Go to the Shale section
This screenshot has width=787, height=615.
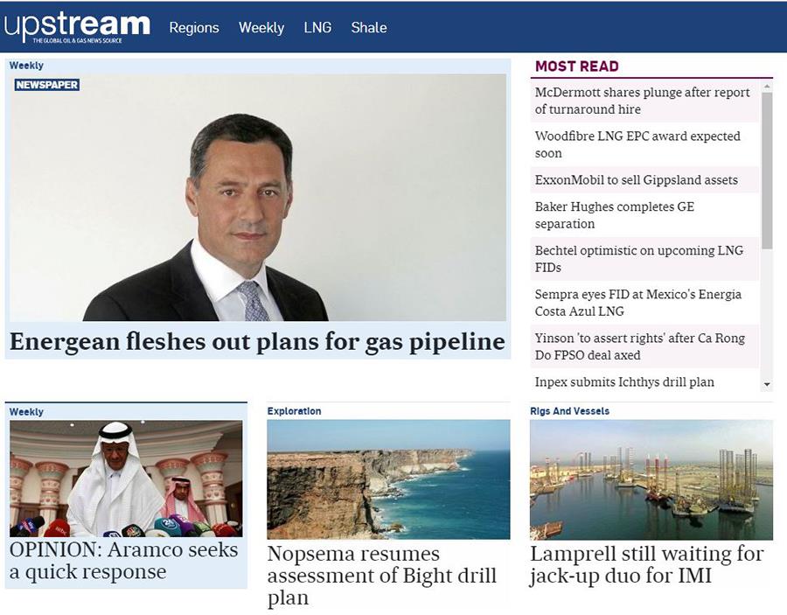[369, 28]
